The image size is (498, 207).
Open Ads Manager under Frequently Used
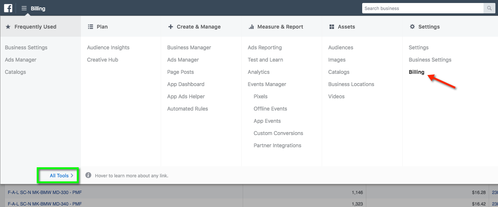pyautogui.click(x=20, y=60)
